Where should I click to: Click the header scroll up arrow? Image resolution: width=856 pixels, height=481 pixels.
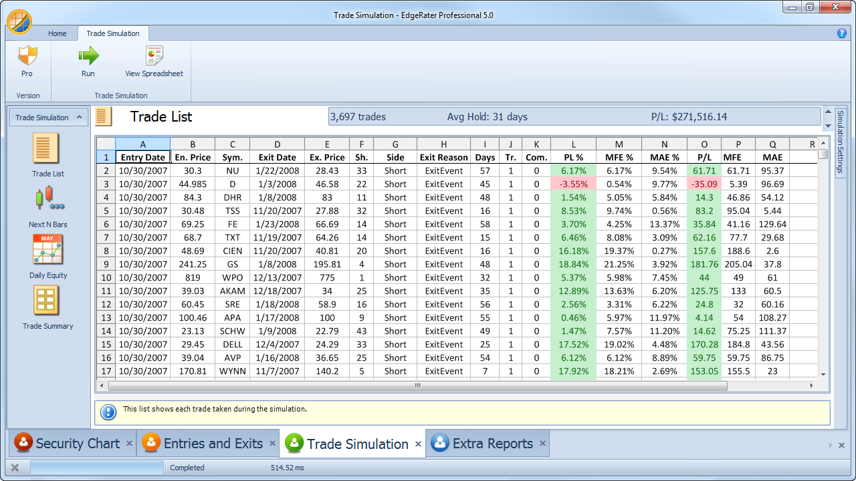coord(827,112)
